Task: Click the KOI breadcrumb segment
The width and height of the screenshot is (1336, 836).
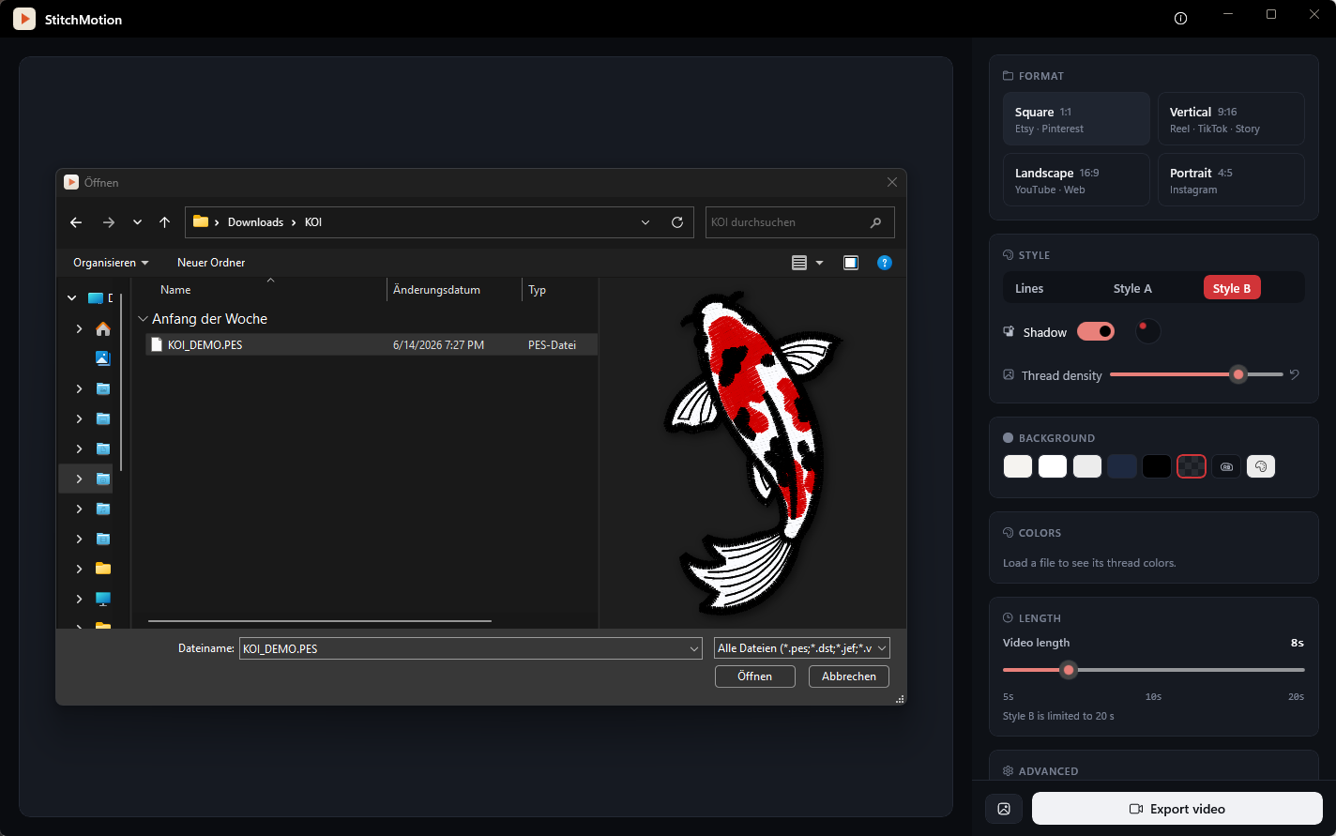Action: point(313,222)
